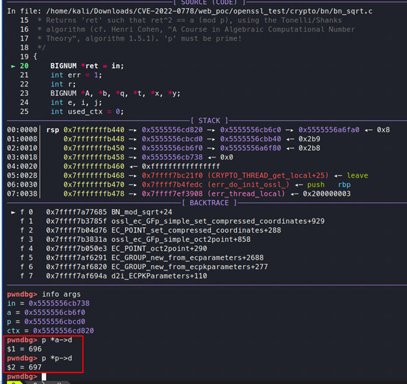This screenshot has height=384, width=407.
Task: Select source line 21 'int err = 1;'
Action: 76,75
